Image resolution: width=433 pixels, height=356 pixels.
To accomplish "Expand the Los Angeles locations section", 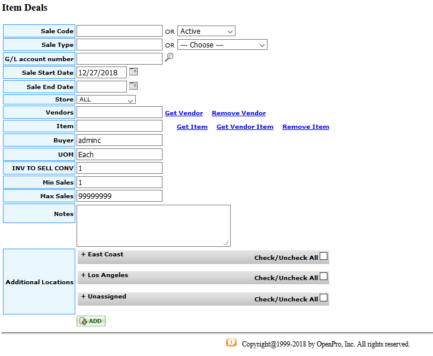I will coord(104,275).
